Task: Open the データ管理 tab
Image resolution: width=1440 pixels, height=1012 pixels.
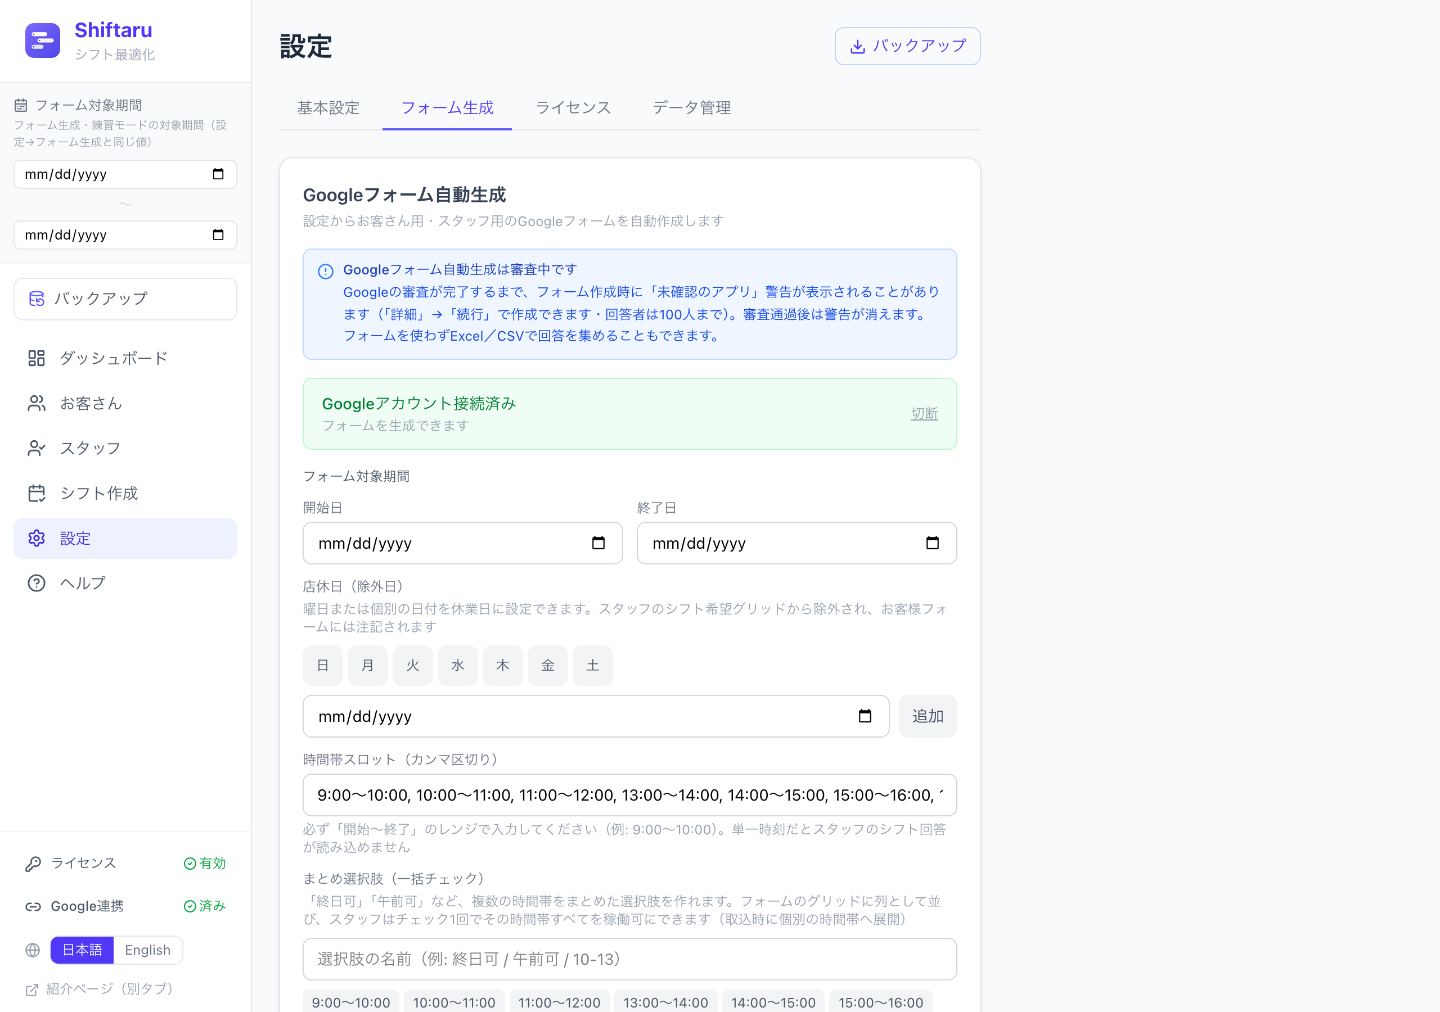Action: click(692, 108)
